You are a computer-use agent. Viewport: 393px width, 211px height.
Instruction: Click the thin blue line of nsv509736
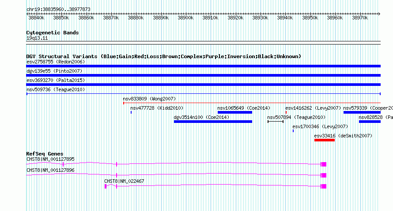coord(203,94)
